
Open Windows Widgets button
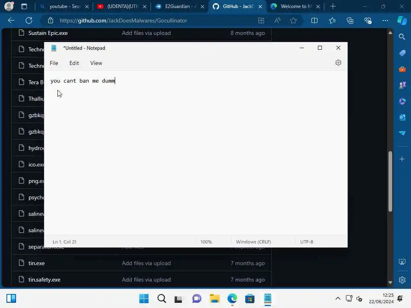point(11,298)
